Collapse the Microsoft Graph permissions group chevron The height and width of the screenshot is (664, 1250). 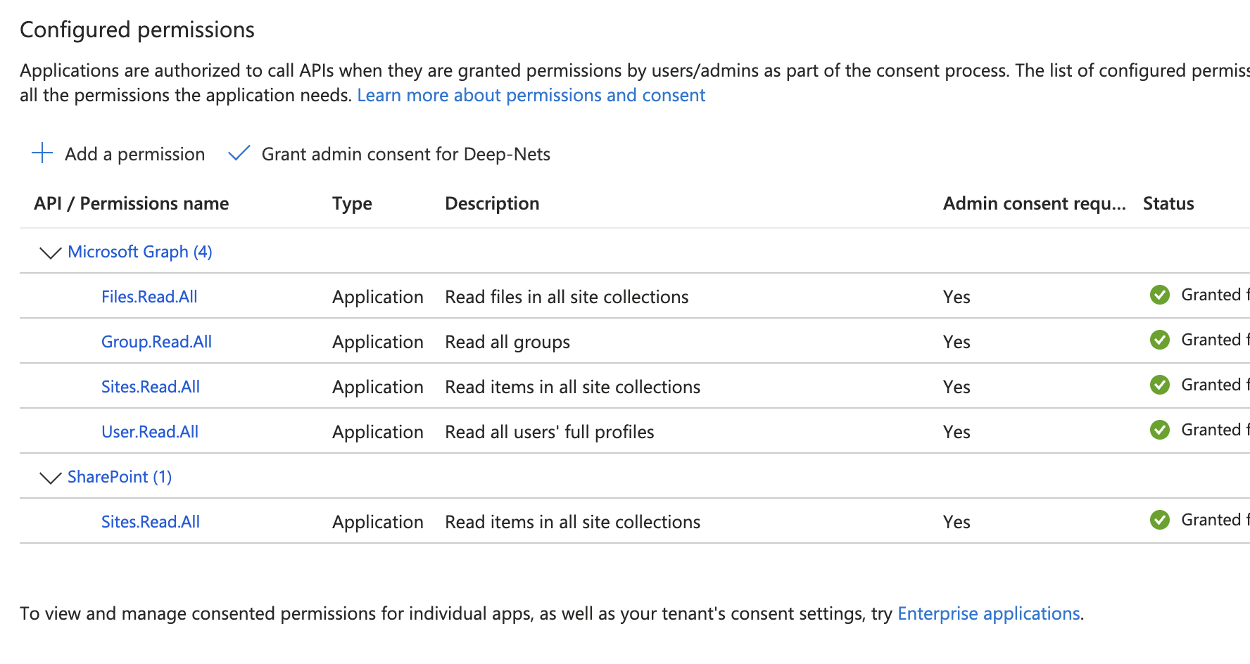[x=51, y=253]
